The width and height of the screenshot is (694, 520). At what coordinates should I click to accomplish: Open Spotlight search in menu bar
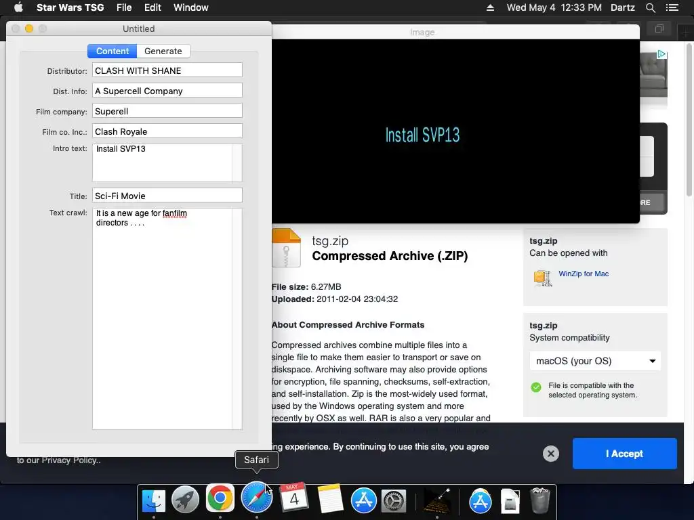[650, 7]
